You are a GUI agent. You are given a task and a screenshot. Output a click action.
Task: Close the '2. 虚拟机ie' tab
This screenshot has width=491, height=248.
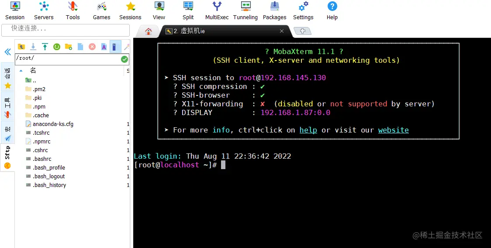click(x=281, y=31)
